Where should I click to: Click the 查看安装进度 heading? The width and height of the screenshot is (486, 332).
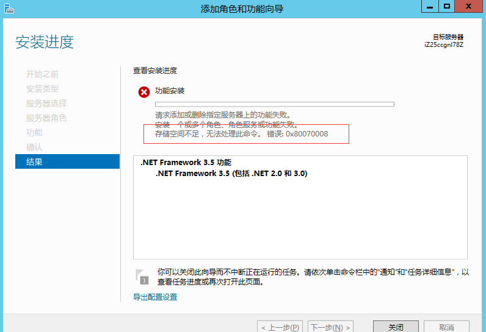click(x=155, y=71)
